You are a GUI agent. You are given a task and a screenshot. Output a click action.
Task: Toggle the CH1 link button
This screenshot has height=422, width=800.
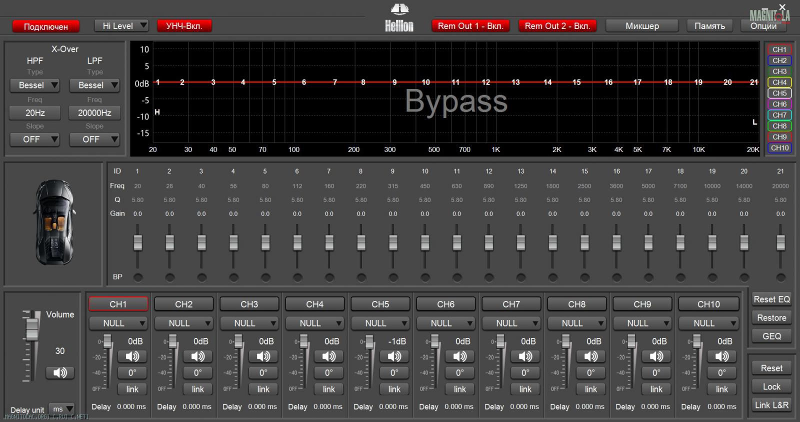click(132, 389)
